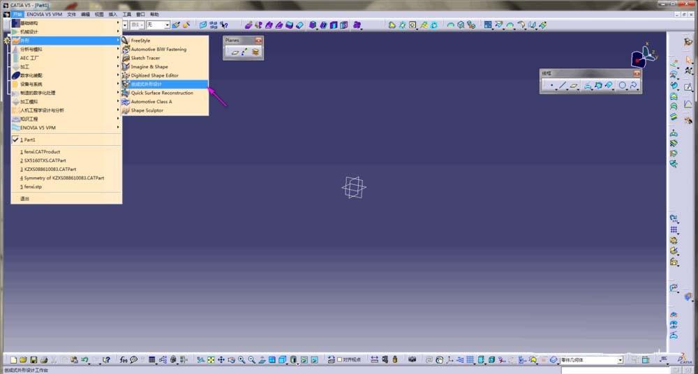Select the Line tool in wireframe toolbar

[x=563, y=86]
